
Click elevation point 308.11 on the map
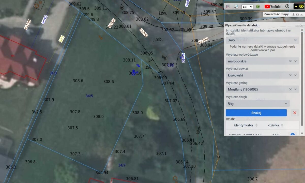(x=129, y=60)
